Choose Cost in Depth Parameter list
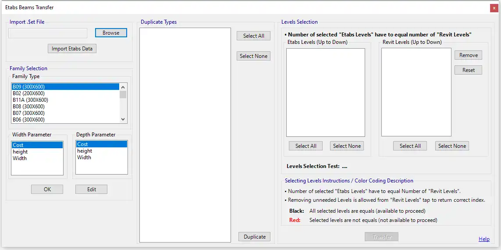This screenshot has height=250, width=501. (102, 144)
